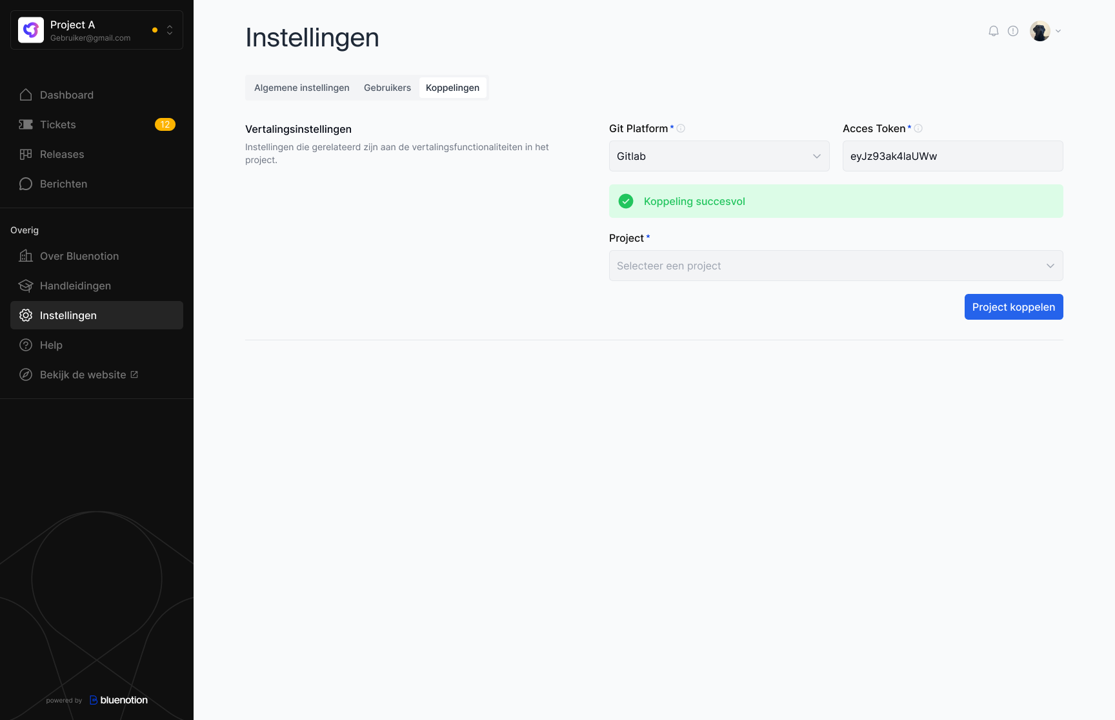
Task: Click the Project koppelen button
Action: (x=1013, y=307)
